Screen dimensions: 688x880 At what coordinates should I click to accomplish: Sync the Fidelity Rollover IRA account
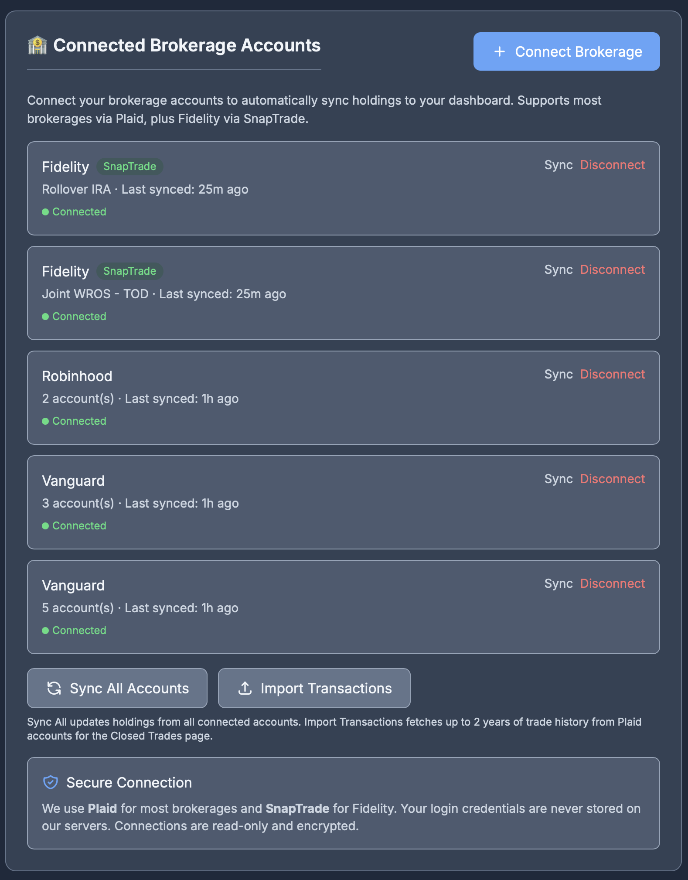(x=559, y=165)
